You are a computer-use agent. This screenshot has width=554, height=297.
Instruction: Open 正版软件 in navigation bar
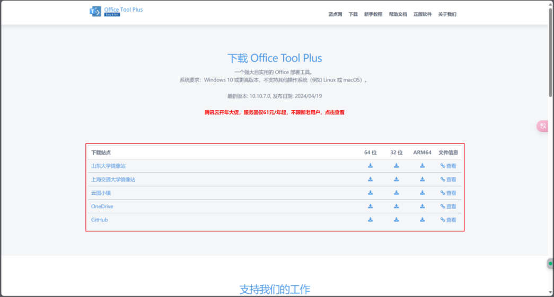coord(423,14)
